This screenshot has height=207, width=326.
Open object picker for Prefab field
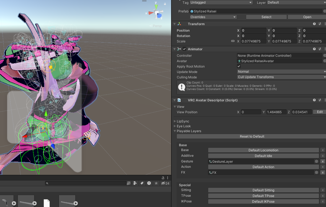point(324,11)
